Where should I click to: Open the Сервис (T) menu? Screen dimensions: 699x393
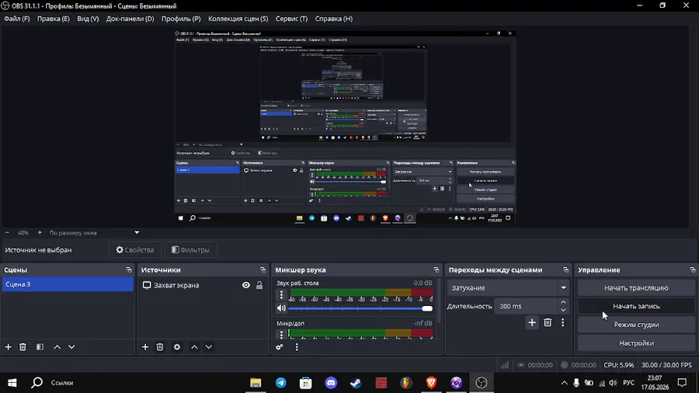tap(291, 19)
